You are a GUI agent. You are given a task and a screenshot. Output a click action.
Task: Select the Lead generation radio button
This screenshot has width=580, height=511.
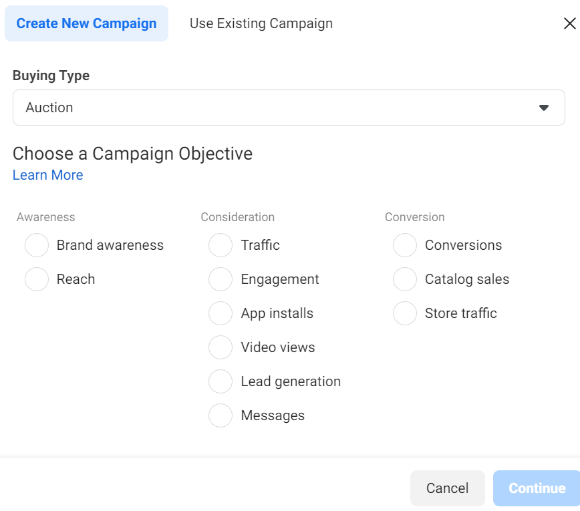[221, 381]
